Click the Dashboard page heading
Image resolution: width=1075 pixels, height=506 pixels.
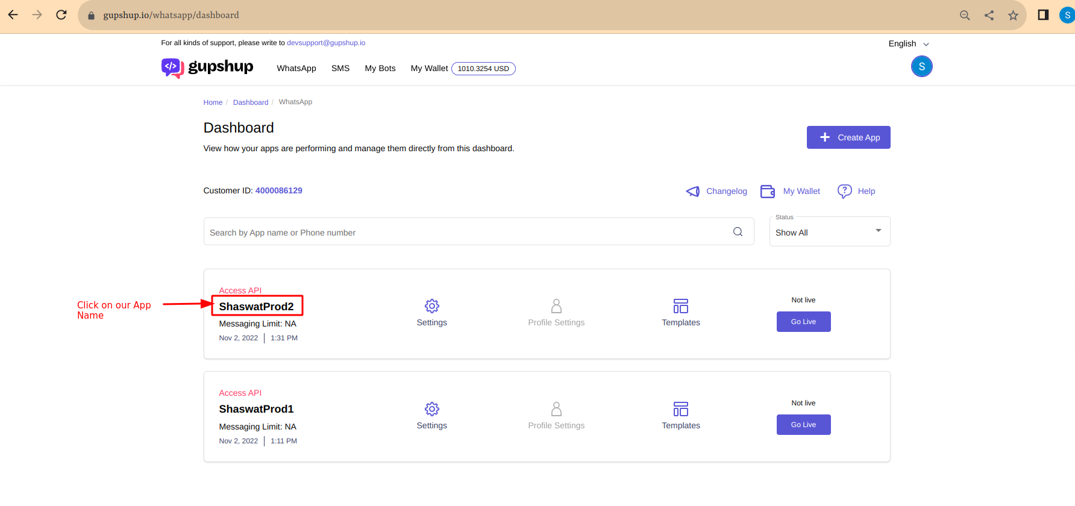click(239, 128)
